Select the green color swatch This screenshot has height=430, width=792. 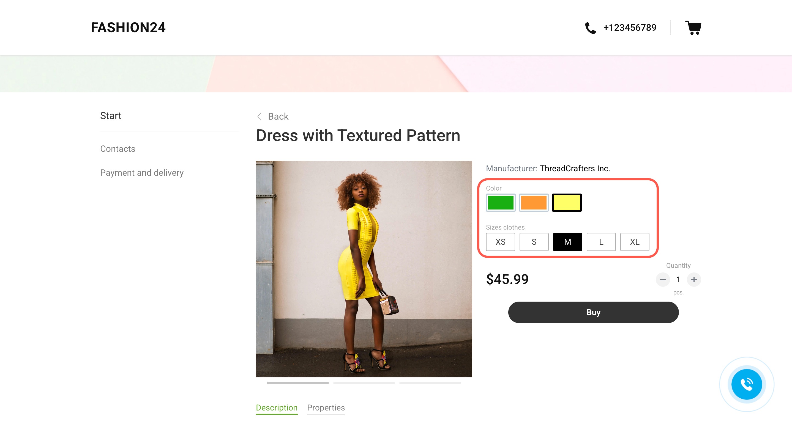coord(500,203)
